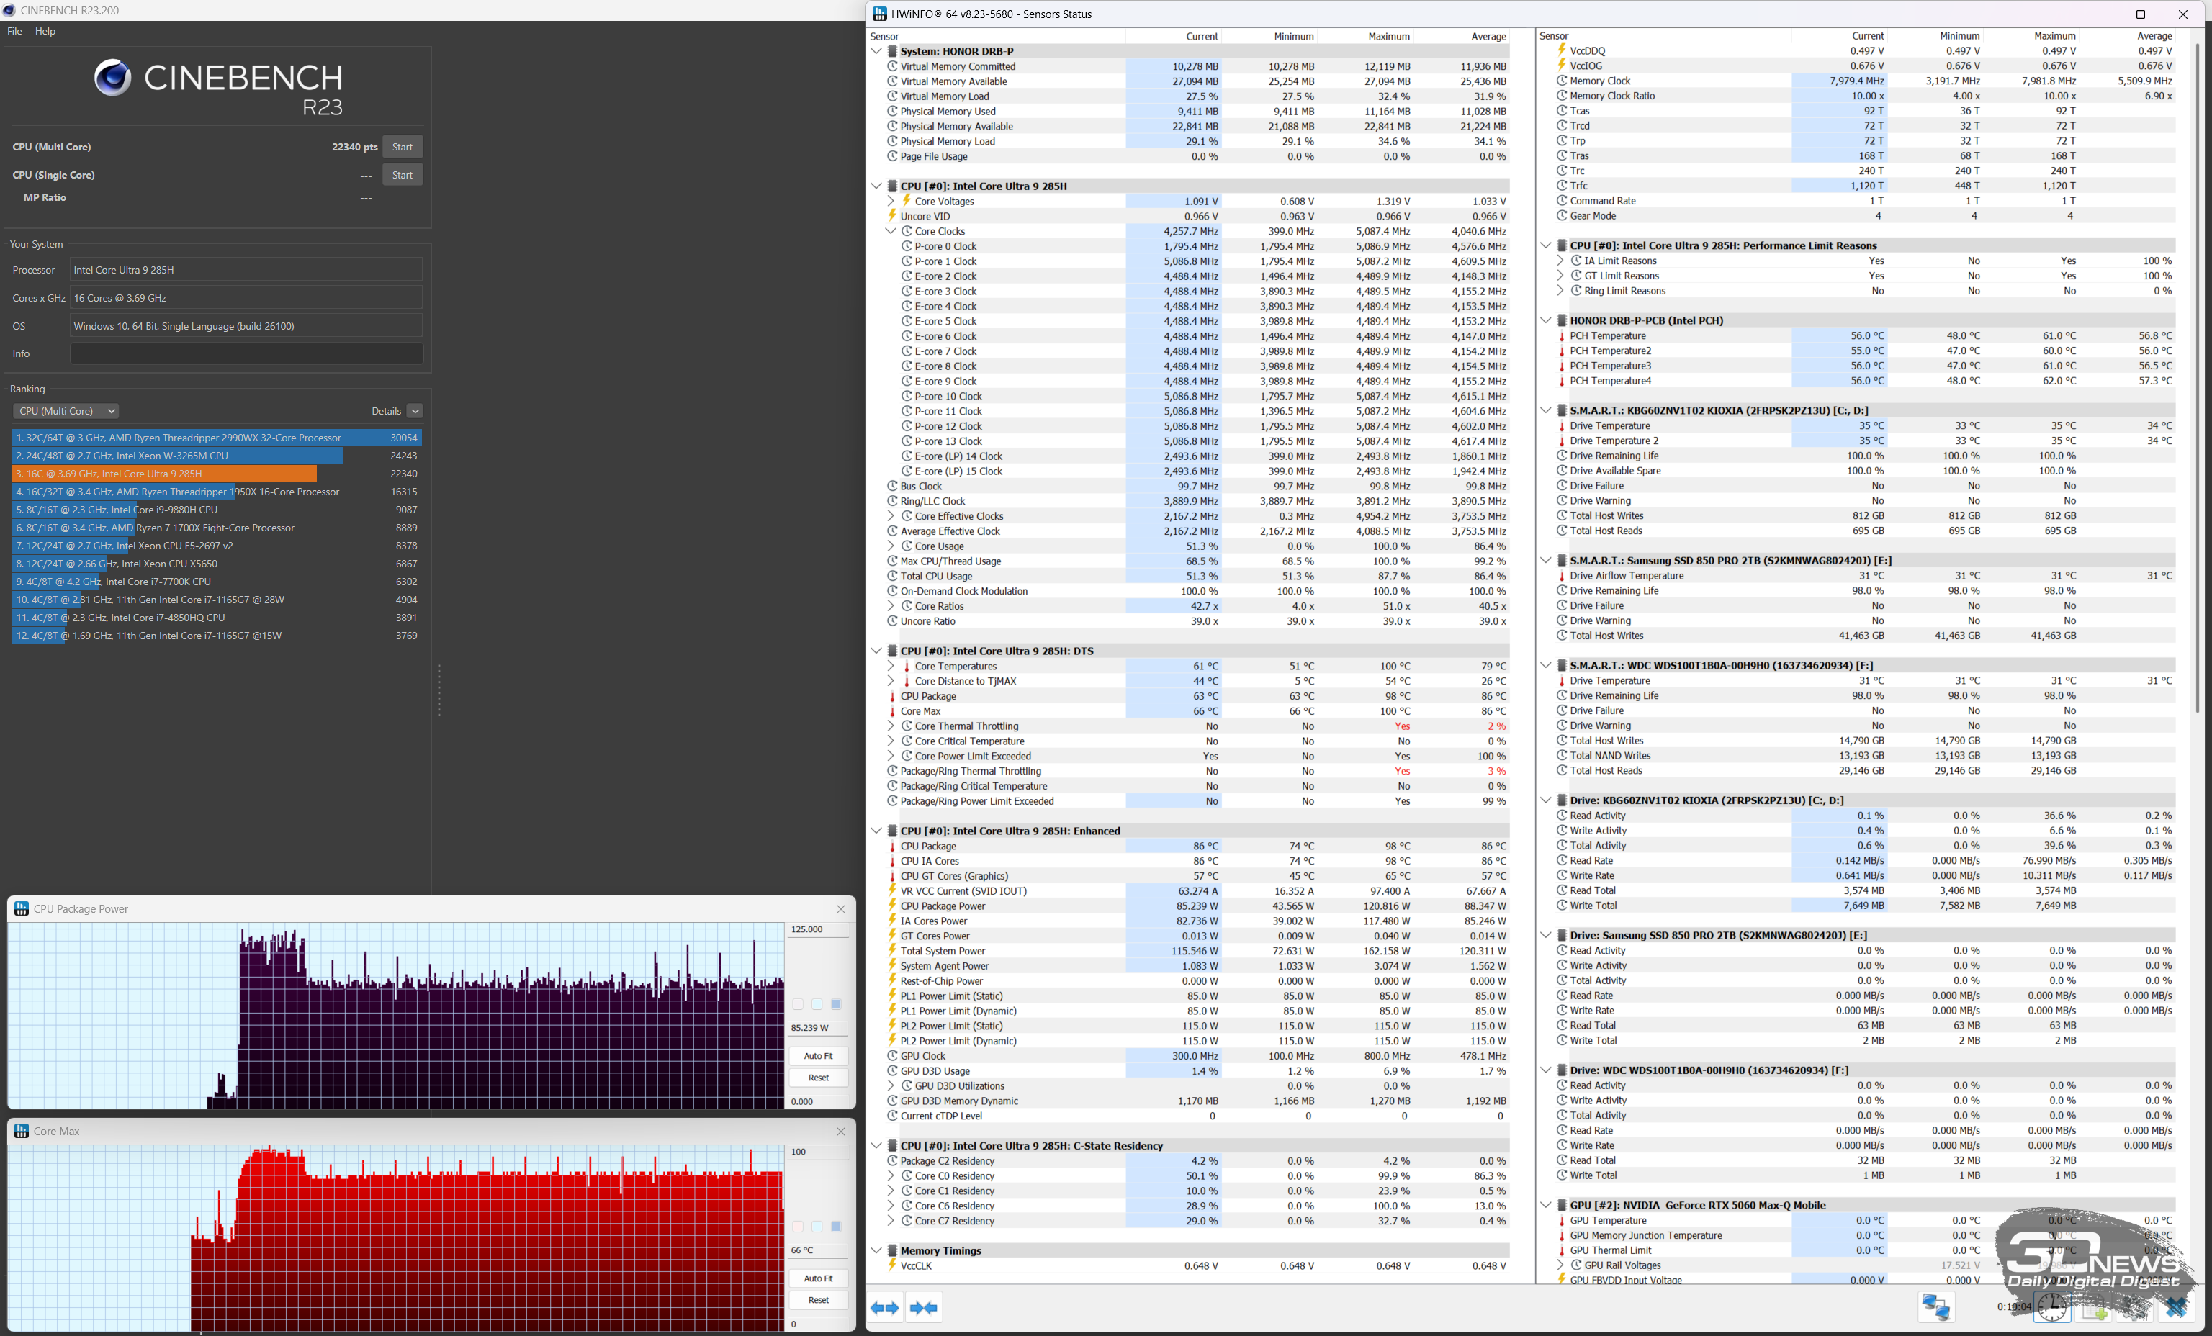Click Auto Fit in Core Max graph

818,1278
